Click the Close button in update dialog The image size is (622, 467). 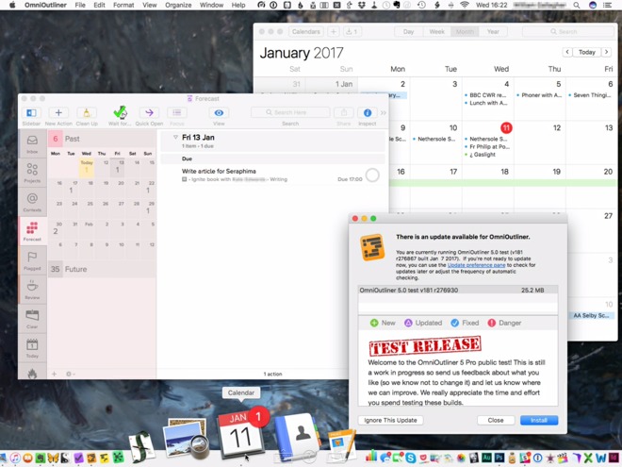coord(496,420)
